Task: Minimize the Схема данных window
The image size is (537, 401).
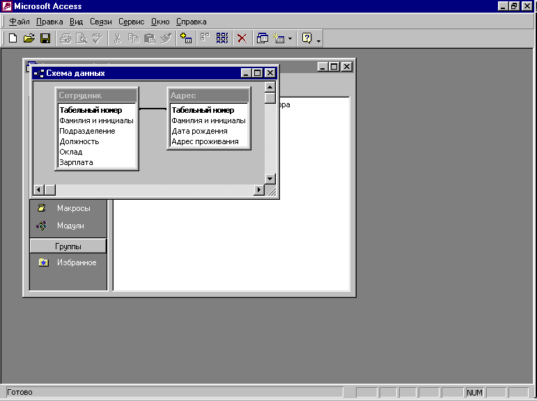Action: click(x=246, y=73)
